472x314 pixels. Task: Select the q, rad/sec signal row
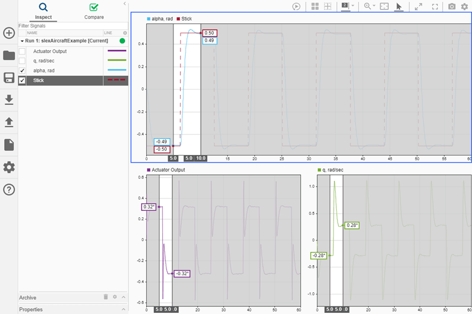[73, 61]
